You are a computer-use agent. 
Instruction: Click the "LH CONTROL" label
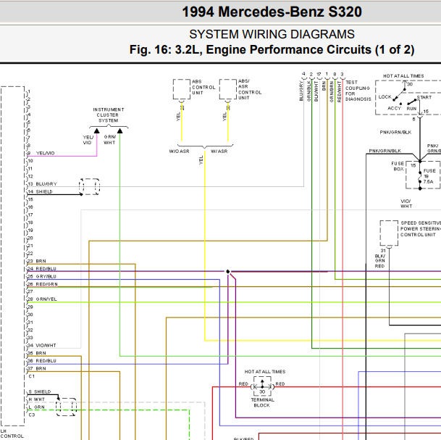12,433
